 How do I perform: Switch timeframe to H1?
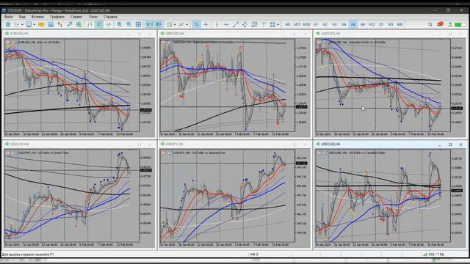tap(316, 24)
